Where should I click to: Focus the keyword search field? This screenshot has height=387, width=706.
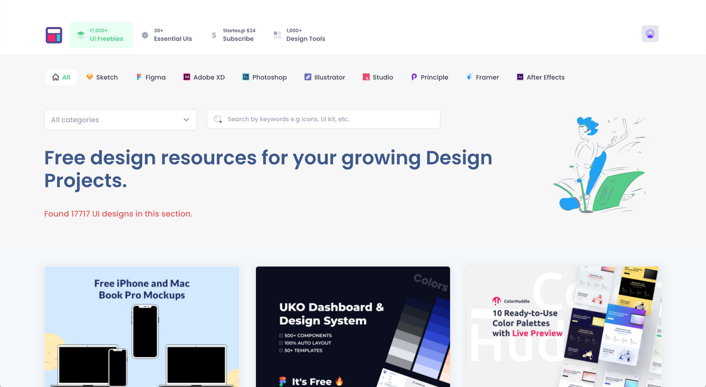click(329, 119)
